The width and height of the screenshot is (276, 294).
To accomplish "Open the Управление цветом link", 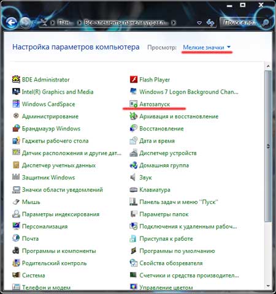I will [x=166, y=288].
